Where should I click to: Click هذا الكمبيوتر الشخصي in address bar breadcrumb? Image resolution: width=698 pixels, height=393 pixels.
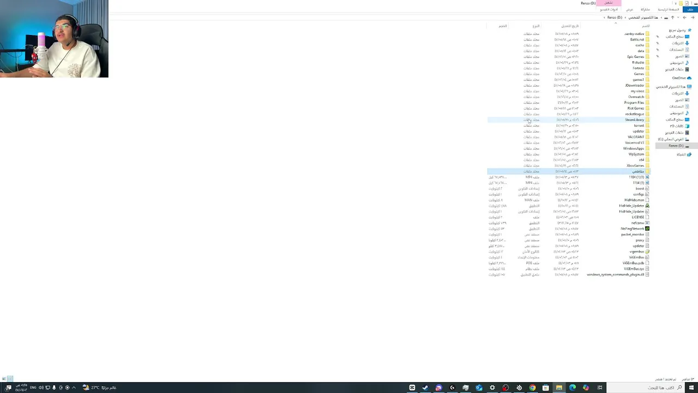point(643,17)
